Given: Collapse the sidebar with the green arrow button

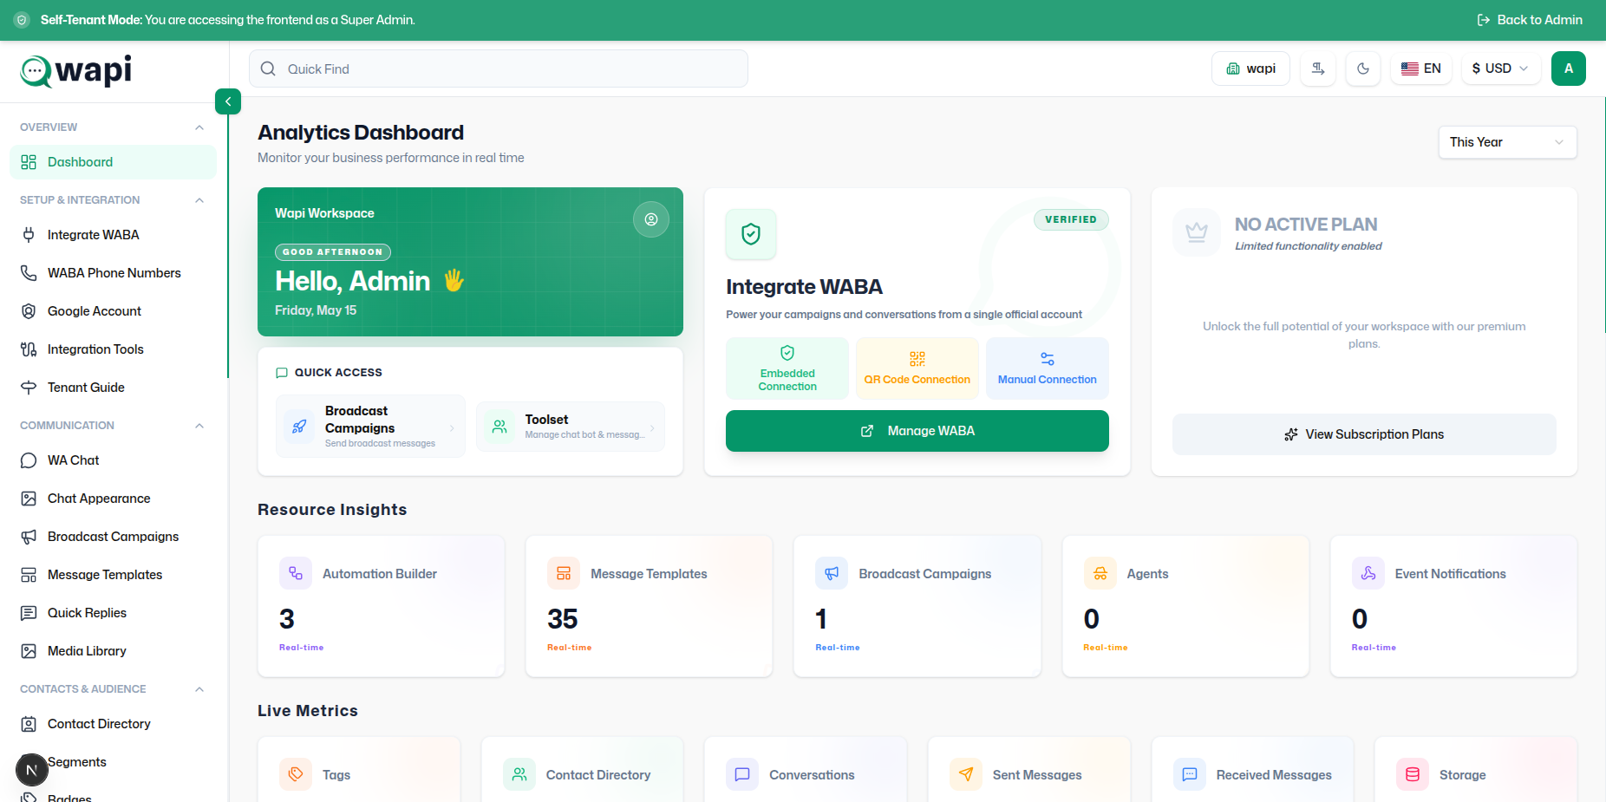Looking at the screenshot, I should tap(228, 101).
